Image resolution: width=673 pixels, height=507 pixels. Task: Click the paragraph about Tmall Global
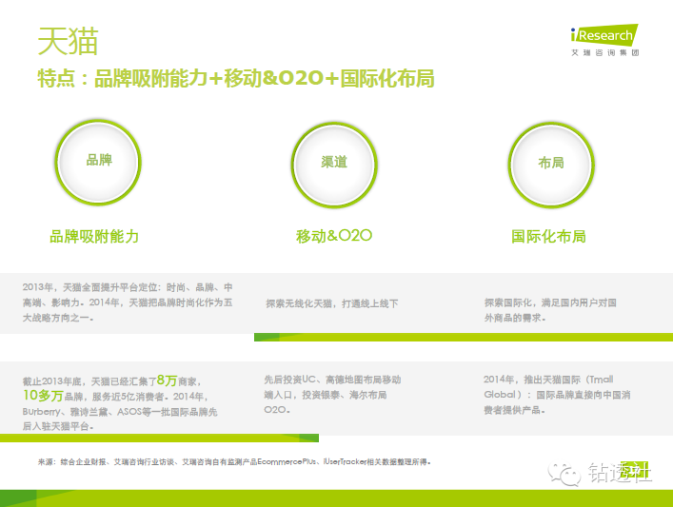click(557, 395)
